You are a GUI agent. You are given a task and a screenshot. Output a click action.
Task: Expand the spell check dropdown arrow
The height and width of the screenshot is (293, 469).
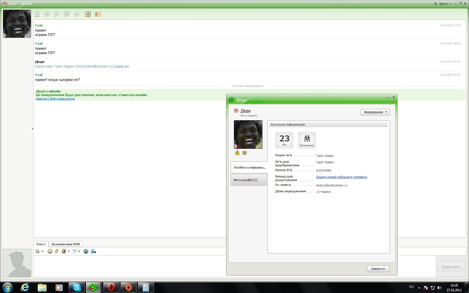(x=79, y=251)
